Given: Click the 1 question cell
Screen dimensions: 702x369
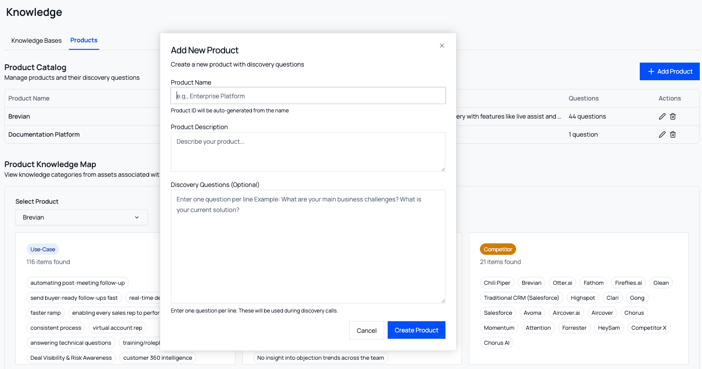Looking at the screenshot, I should 583,134.
